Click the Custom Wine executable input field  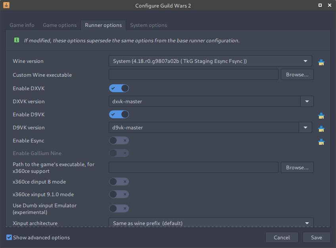[193, 74]
